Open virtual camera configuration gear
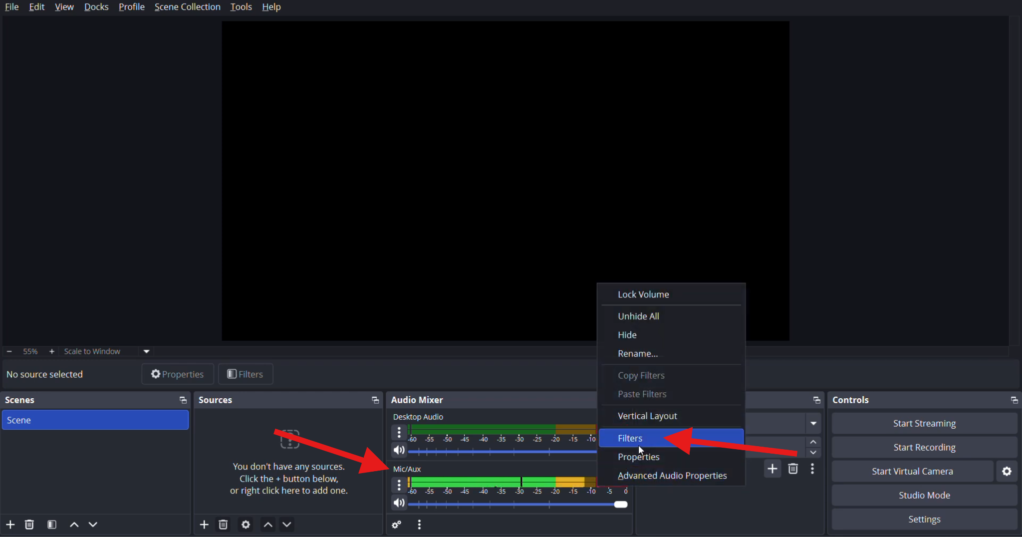This screenshot has height=537, width=1022. 1007,471
